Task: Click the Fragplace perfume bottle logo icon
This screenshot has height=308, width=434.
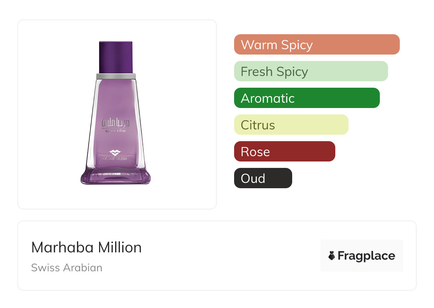Action: (332, 256)
